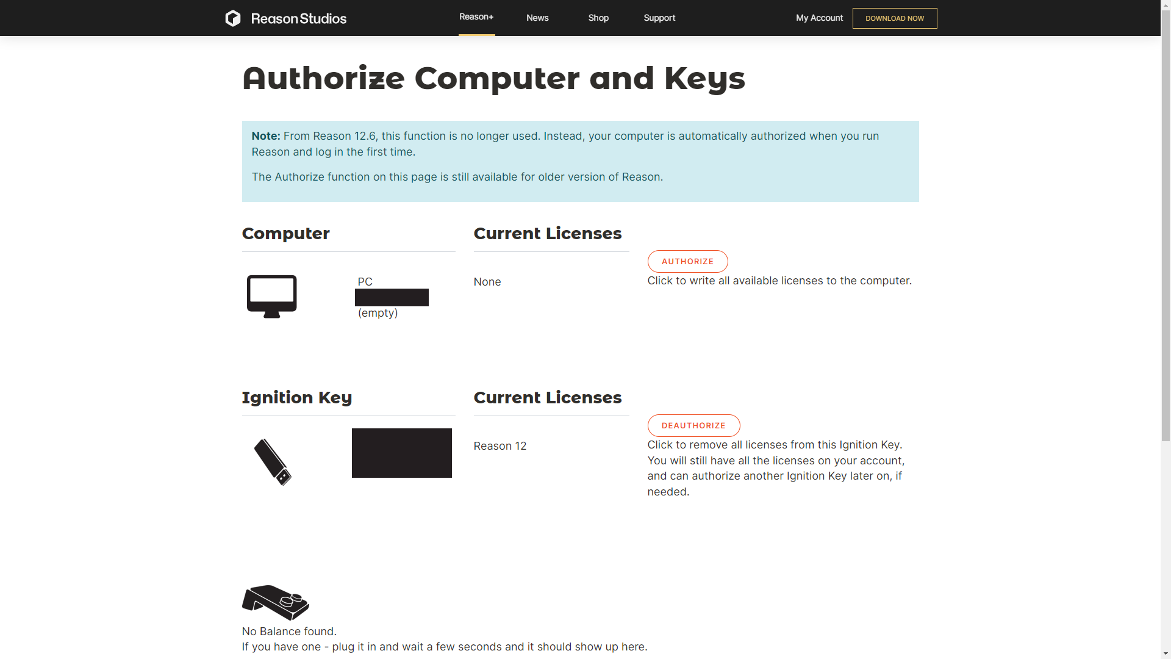Click 'Click to write all available licenses' text
The image size is (1171, 659).
tap(779, 281)
